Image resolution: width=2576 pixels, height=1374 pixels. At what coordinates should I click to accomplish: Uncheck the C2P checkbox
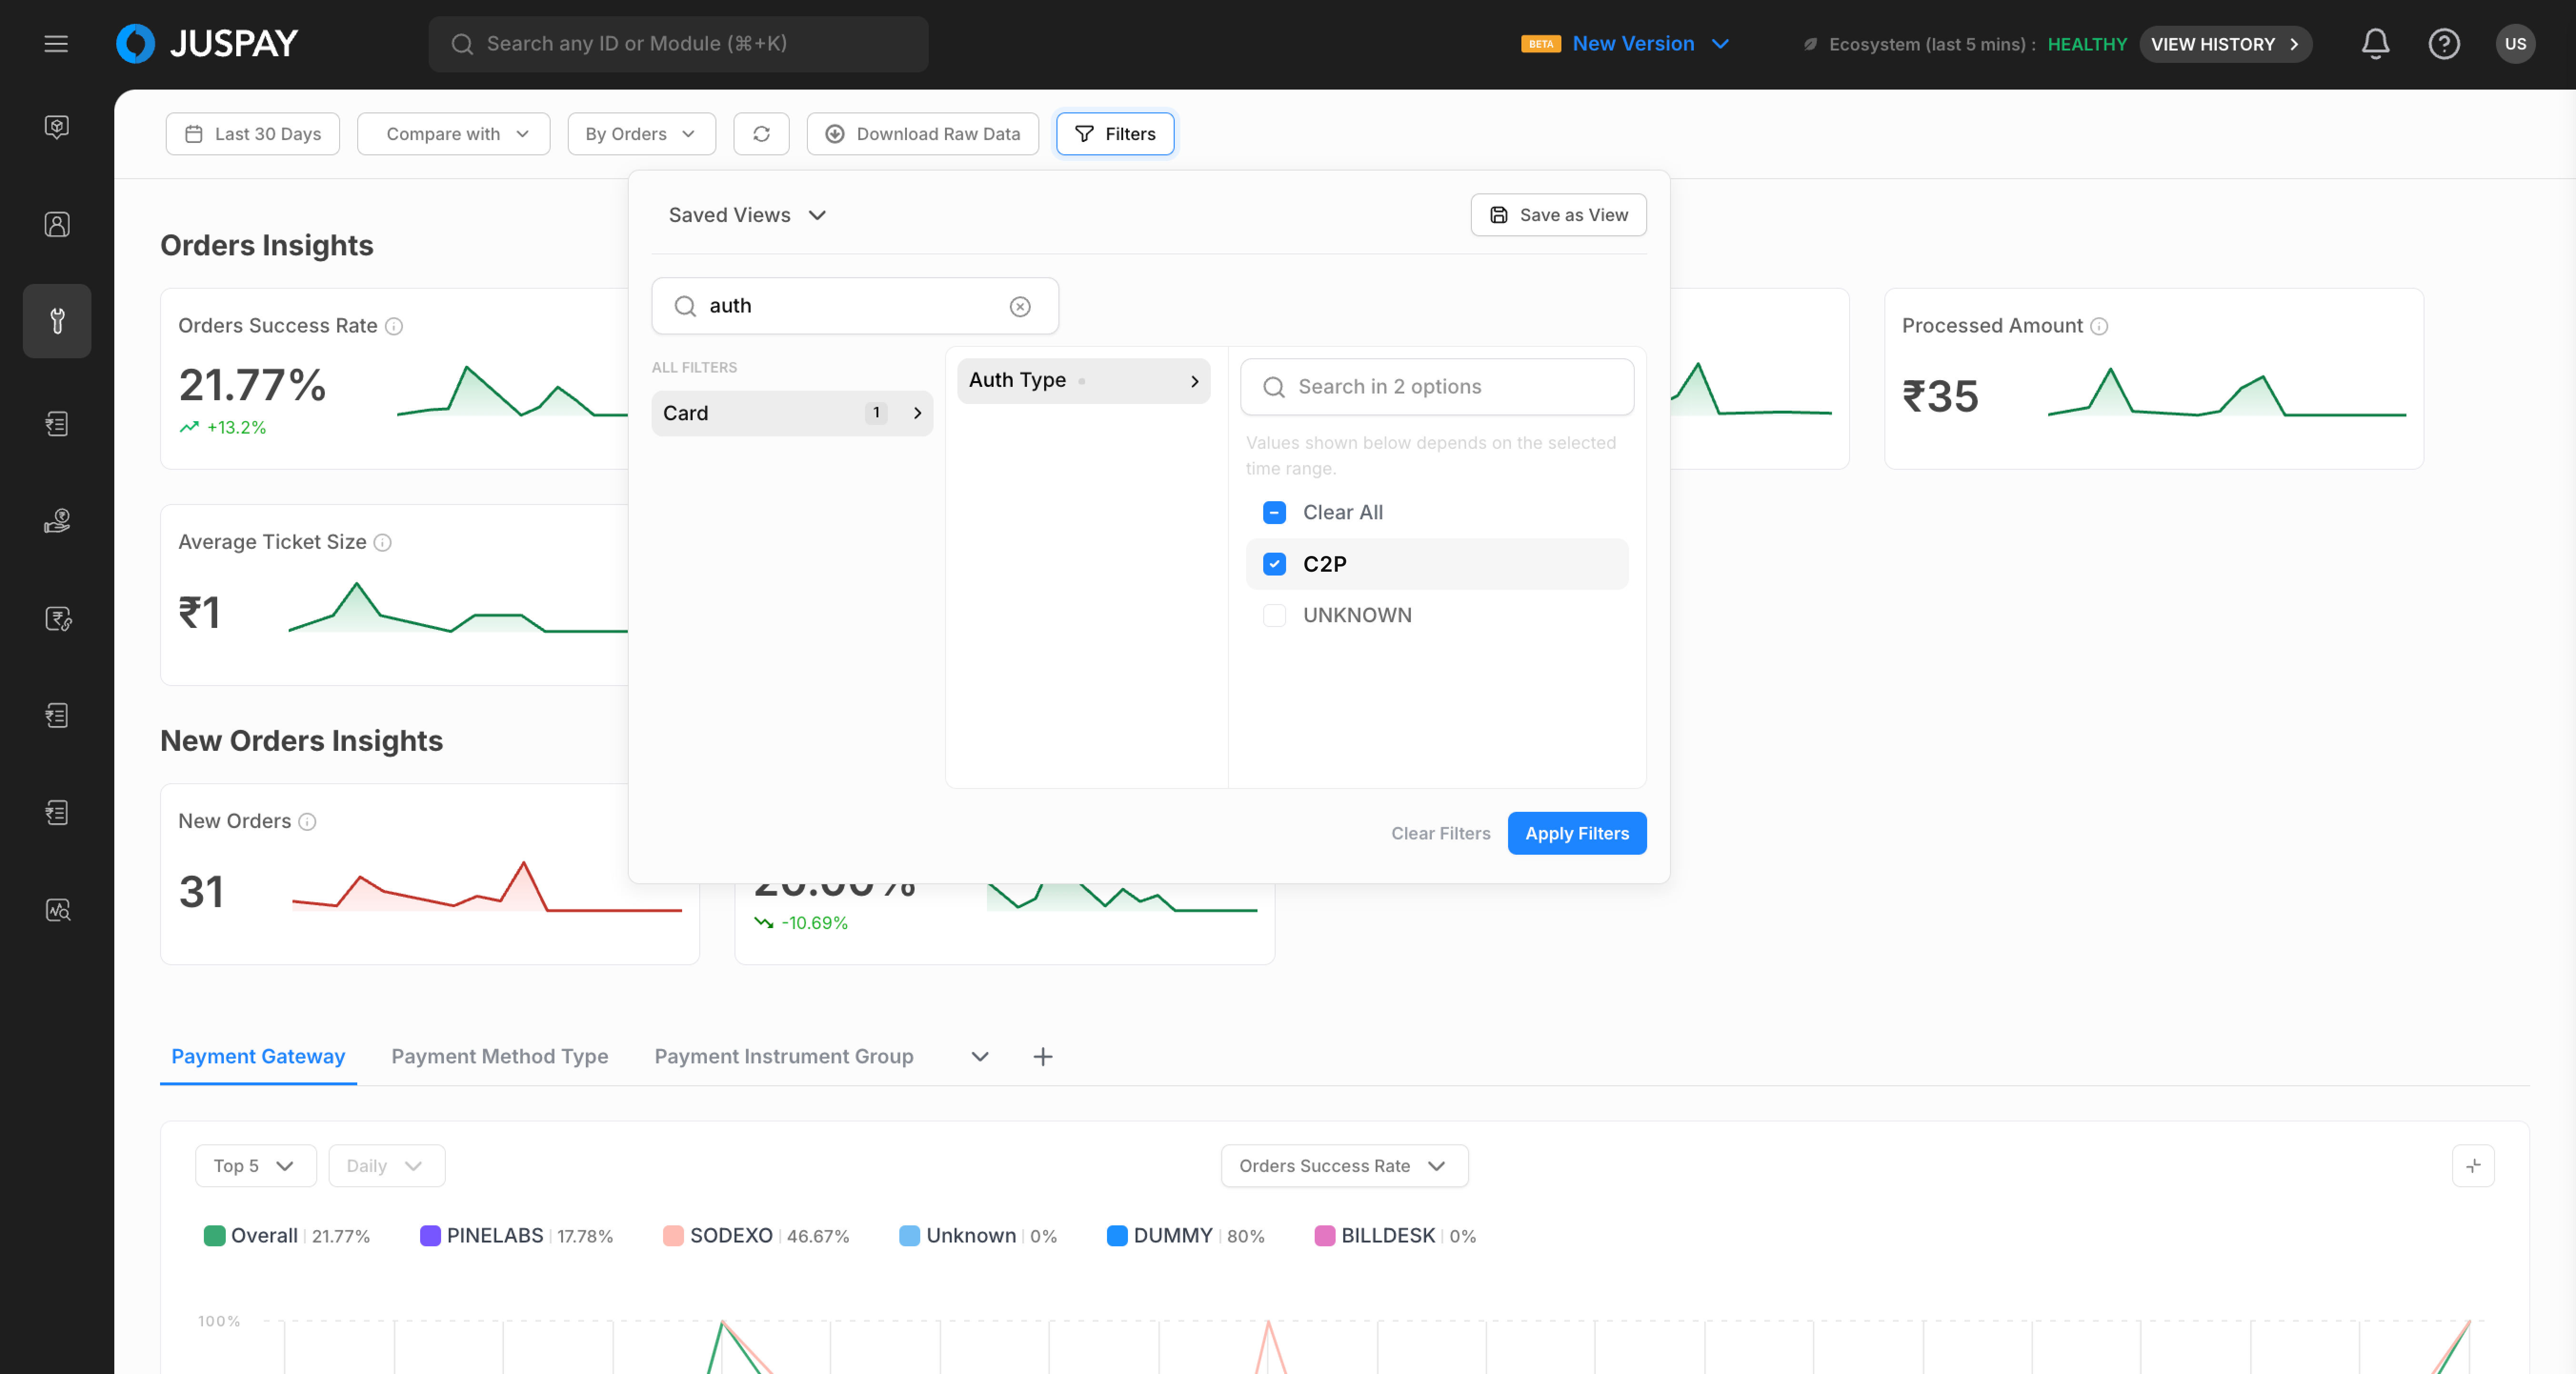(x=1274, y=564)
